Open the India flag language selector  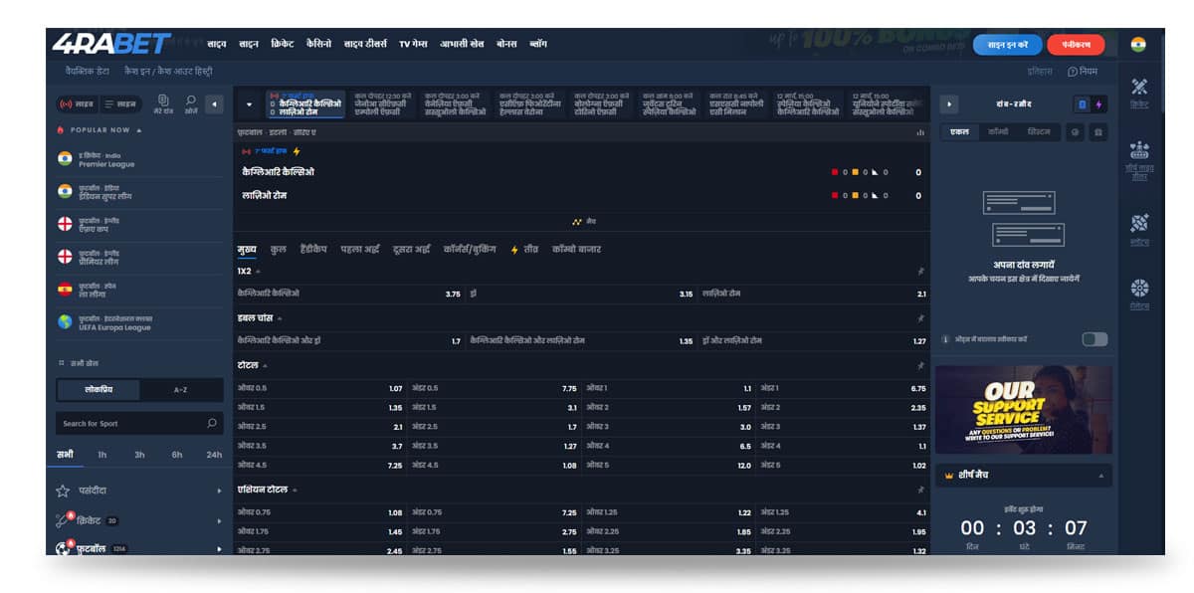(1138, 44)
